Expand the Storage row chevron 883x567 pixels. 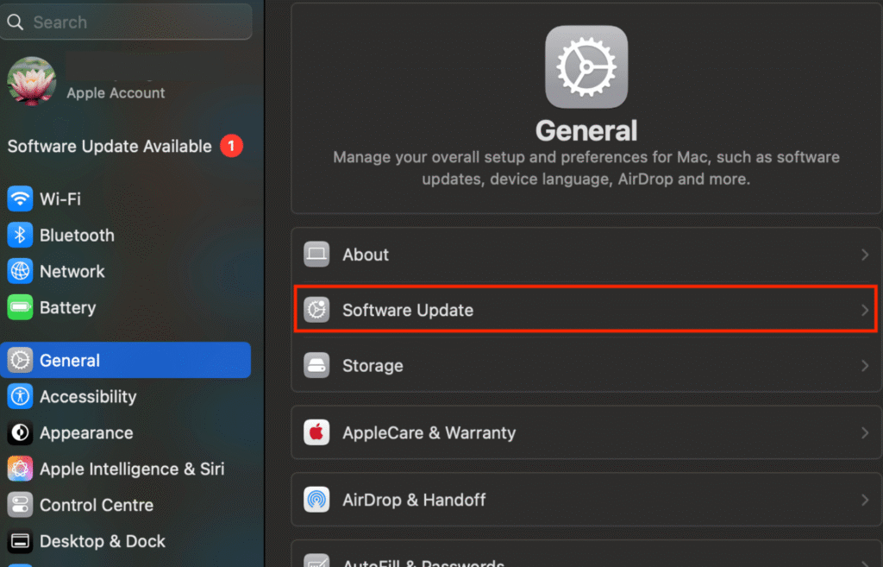[x=864, y=365]
